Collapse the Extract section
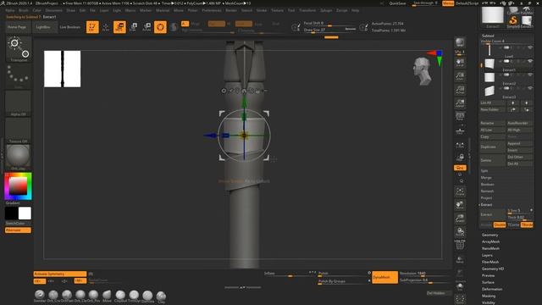The width and height of the screenshot is (542, 305). click(x=486, y=205)
